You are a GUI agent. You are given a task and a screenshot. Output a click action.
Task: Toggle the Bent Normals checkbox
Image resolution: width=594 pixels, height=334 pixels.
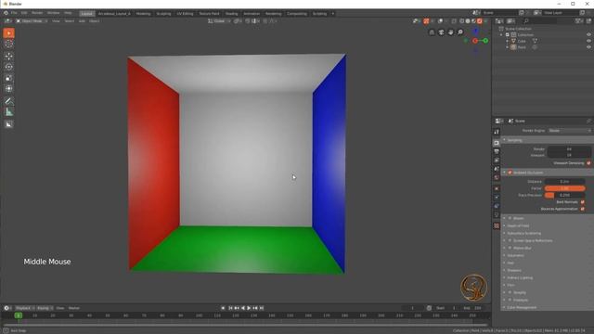coord(582,202)
